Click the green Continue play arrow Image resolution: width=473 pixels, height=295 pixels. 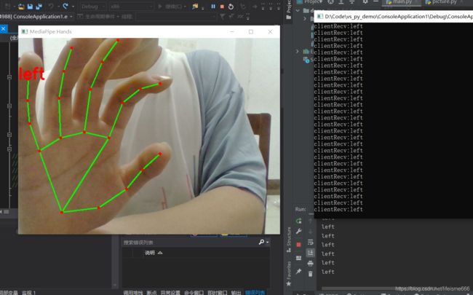pyautogui.click(x=160, y=7)
